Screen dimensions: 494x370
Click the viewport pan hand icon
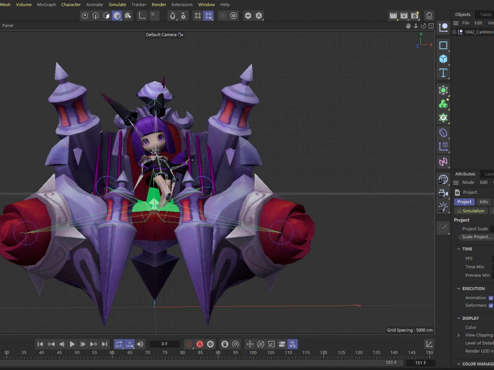pyautogui.click(x=408, y=26)
